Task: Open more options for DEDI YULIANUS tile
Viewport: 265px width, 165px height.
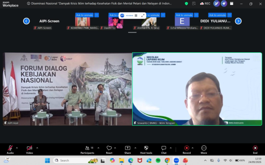Action: [230, 15]
